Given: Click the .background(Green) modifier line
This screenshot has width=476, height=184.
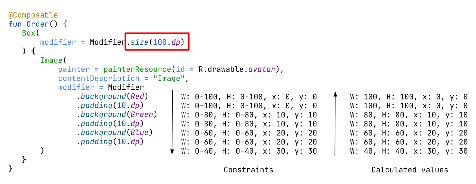Looking at the screenshot, I should point(117,115).
